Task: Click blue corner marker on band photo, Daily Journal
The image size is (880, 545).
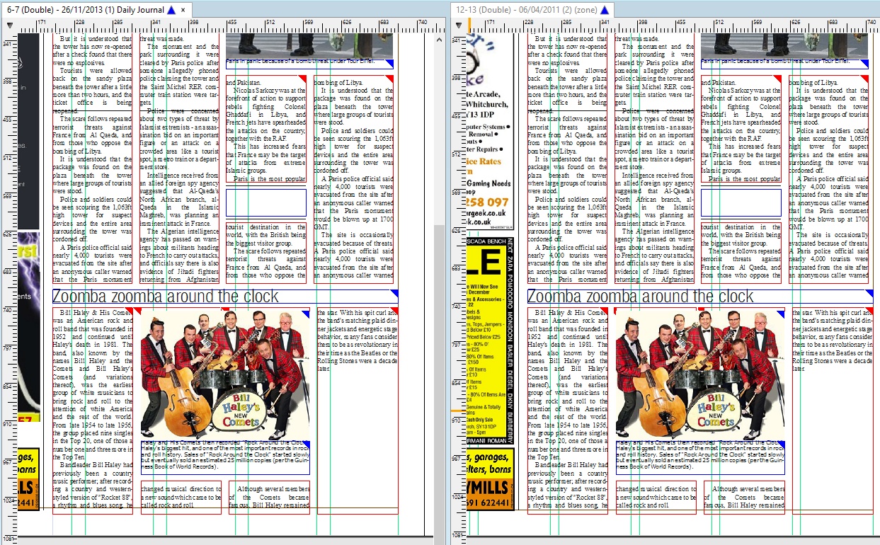Action: click(x=306, y=312)
